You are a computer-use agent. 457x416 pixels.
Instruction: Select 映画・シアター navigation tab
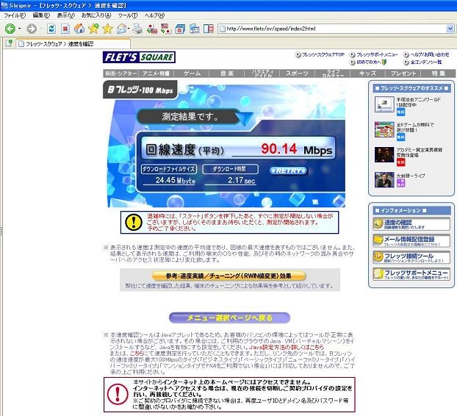click(120, 73)
